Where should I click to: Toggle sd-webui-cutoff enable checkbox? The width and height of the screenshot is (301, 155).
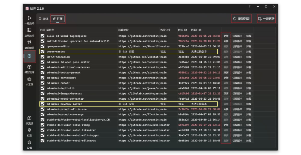(42, 83)
